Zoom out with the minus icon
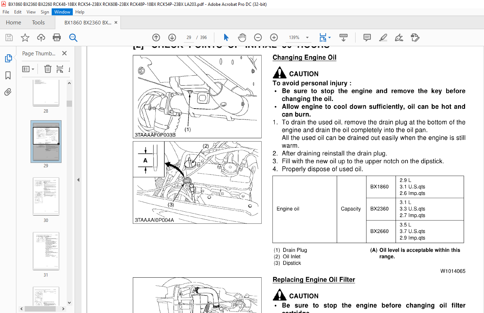The image size is (484, 313). click(x=258, y=38)
